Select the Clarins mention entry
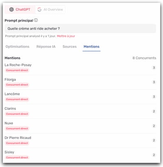The image size is (163, 167). [80, 111]
